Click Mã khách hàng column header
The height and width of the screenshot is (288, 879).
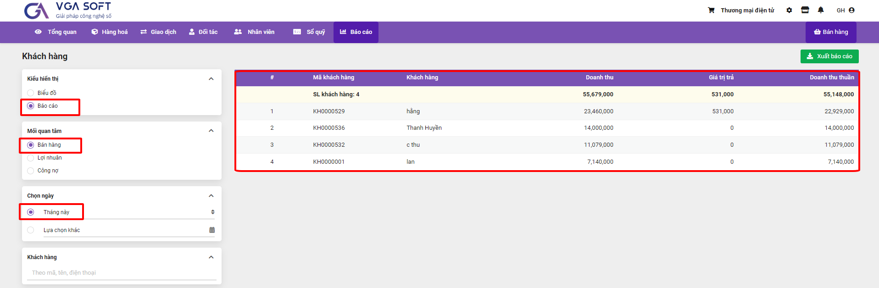click(x=334, y=78)
